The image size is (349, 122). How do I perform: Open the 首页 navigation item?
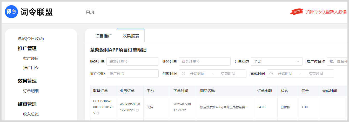coord(90,12)
